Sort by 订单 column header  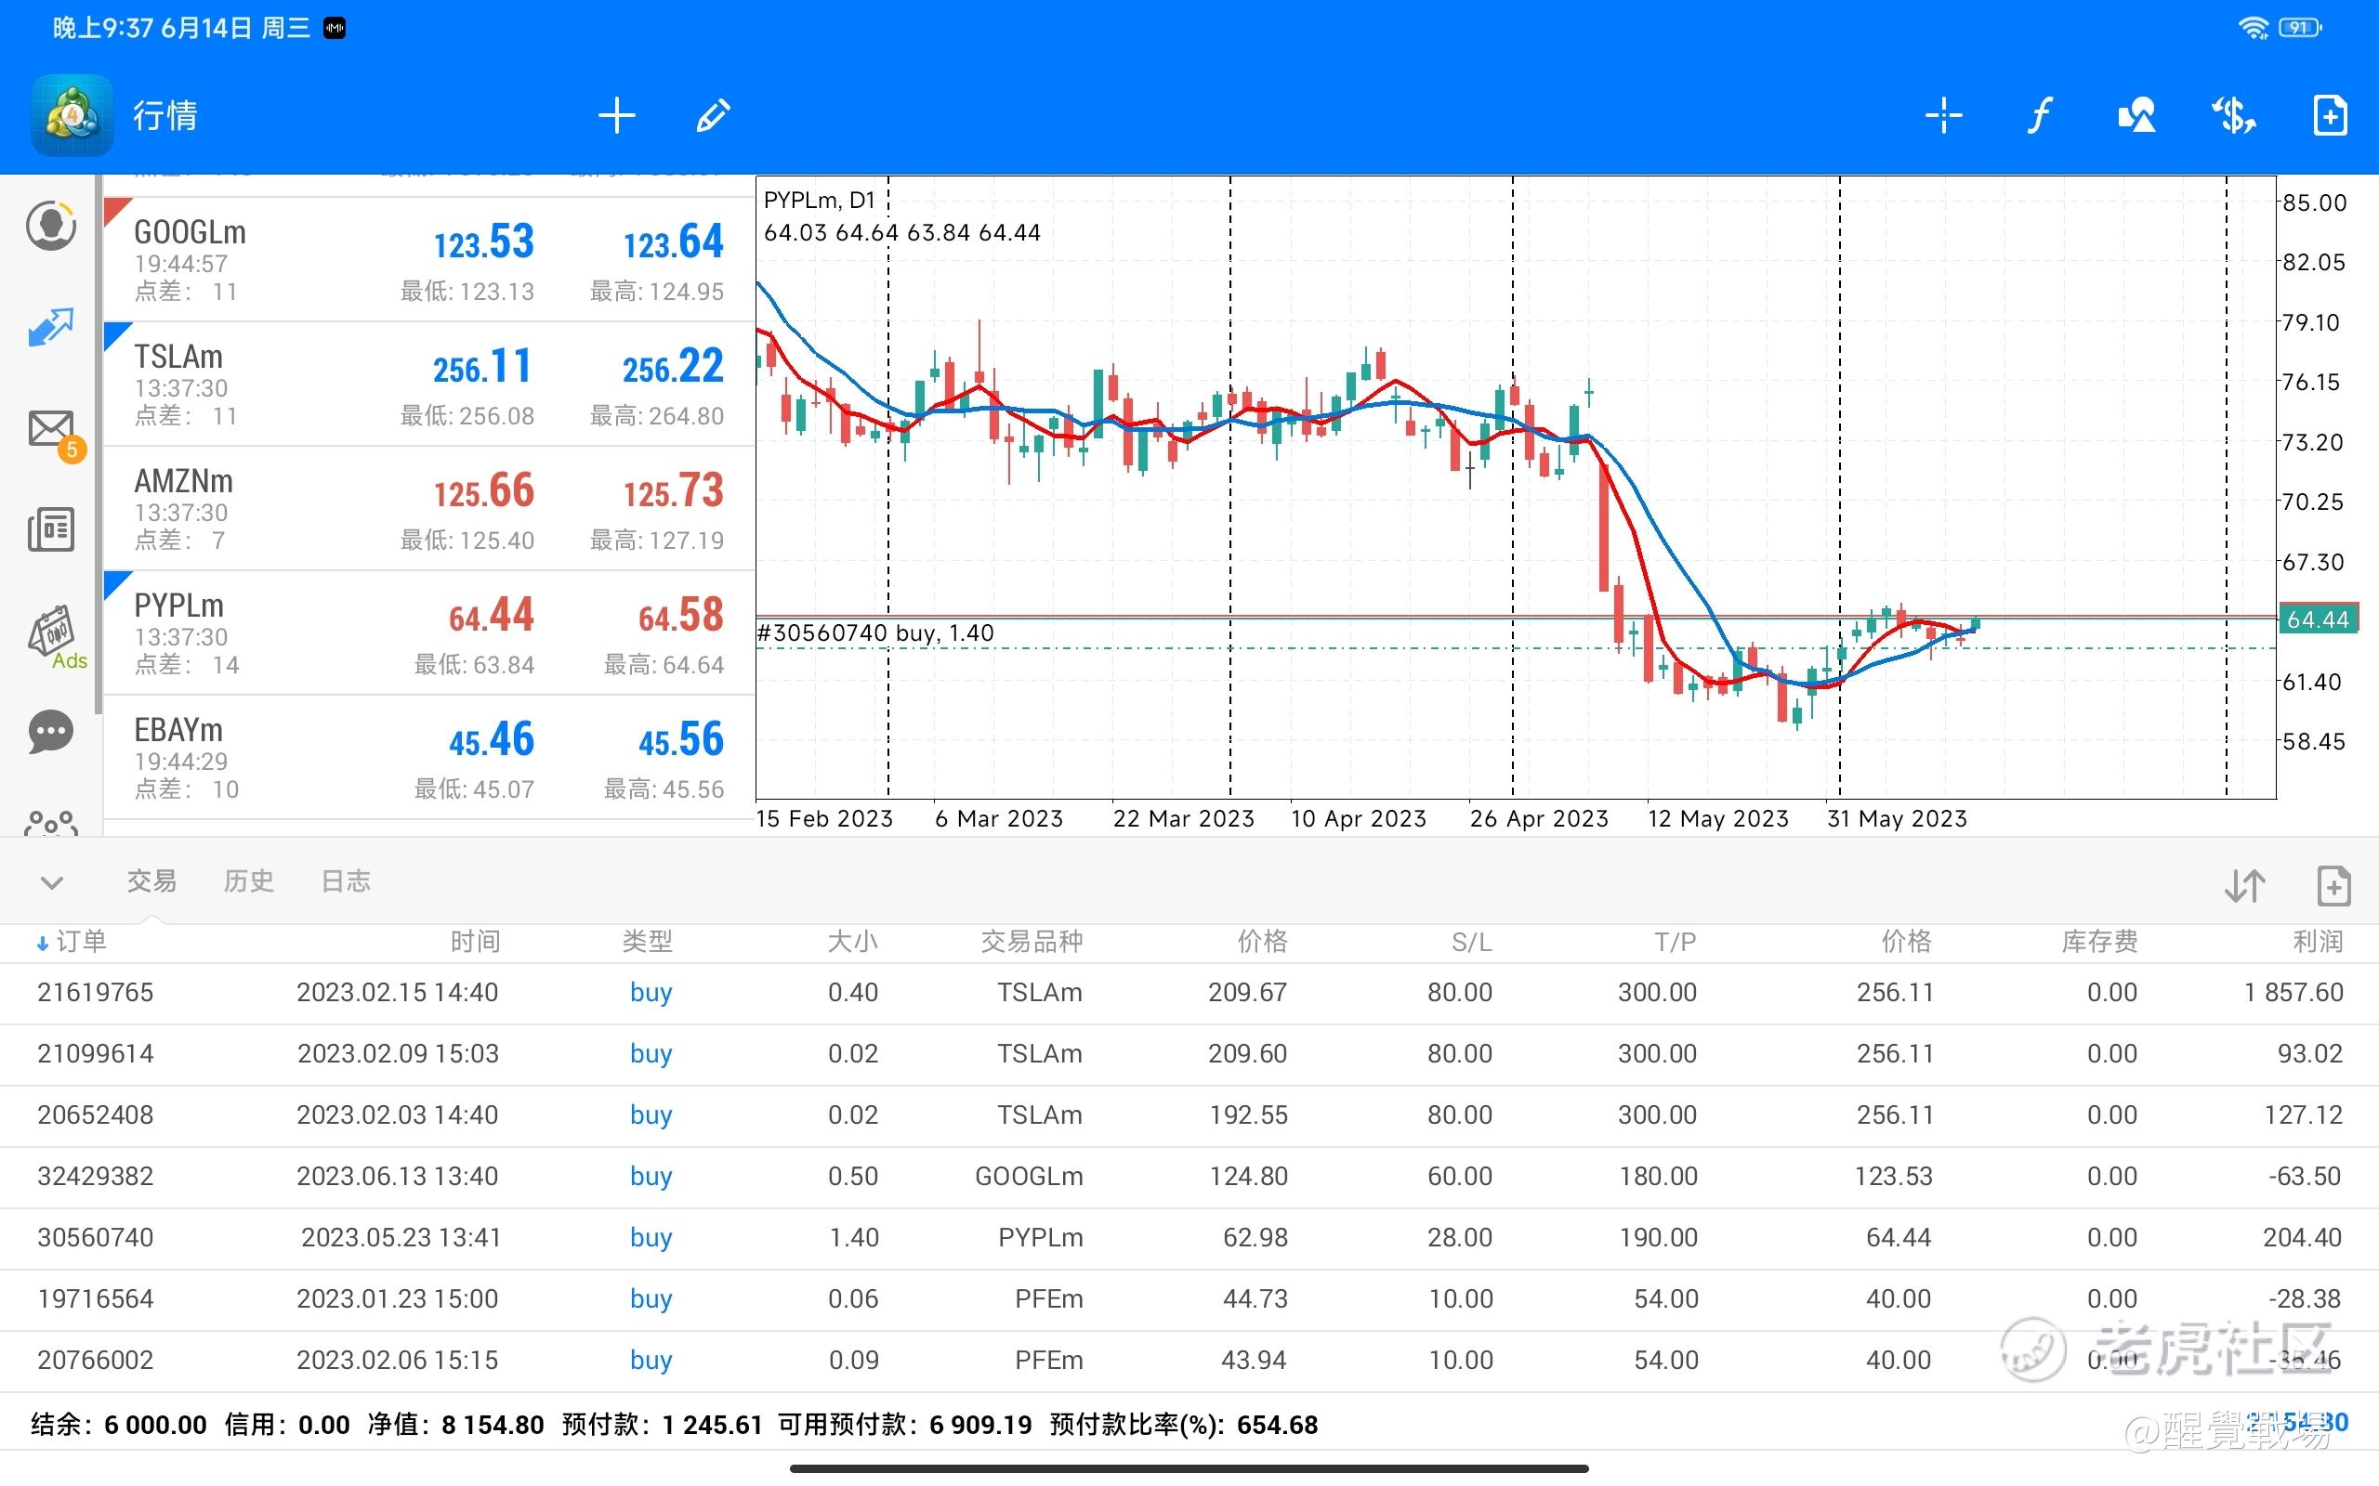tap(72, 942)
